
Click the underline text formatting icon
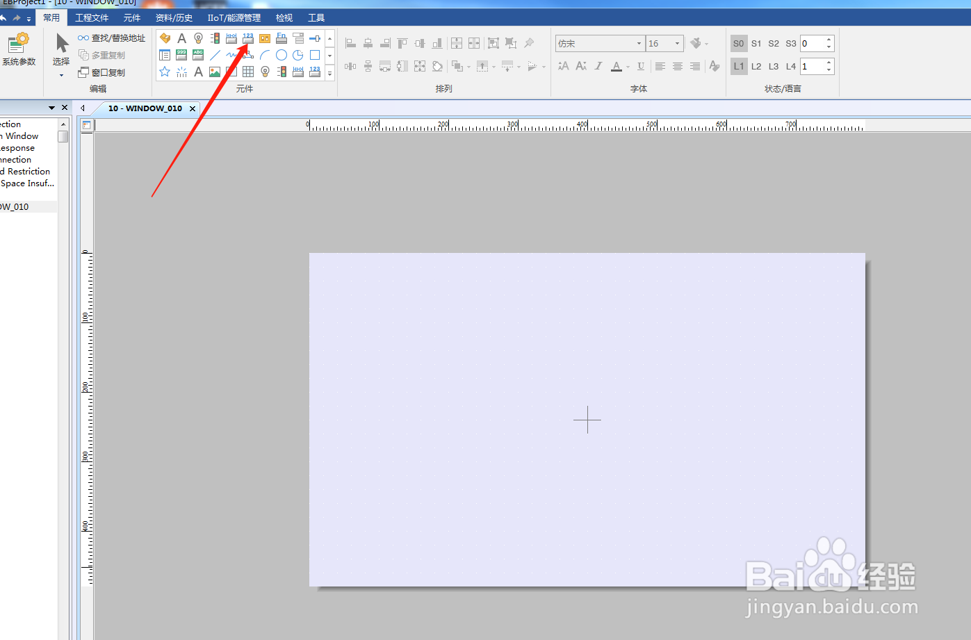point(641,66)
